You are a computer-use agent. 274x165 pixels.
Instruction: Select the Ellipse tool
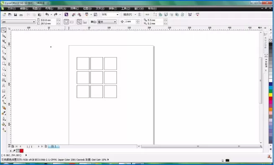point(4,69)
